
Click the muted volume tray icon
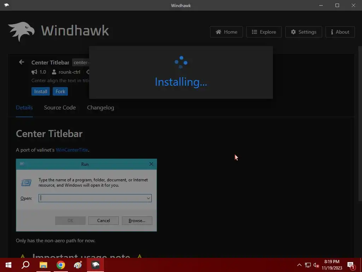click(x=316, y=265)
